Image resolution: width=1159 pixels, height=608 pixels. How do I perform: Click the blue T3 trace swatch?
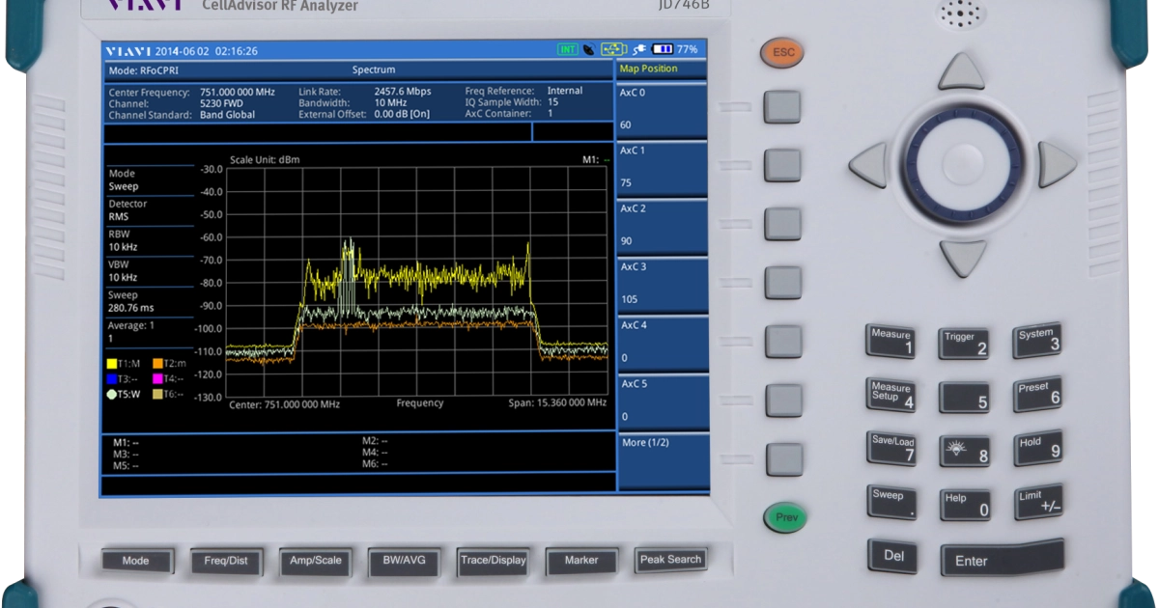coord(112,379)
